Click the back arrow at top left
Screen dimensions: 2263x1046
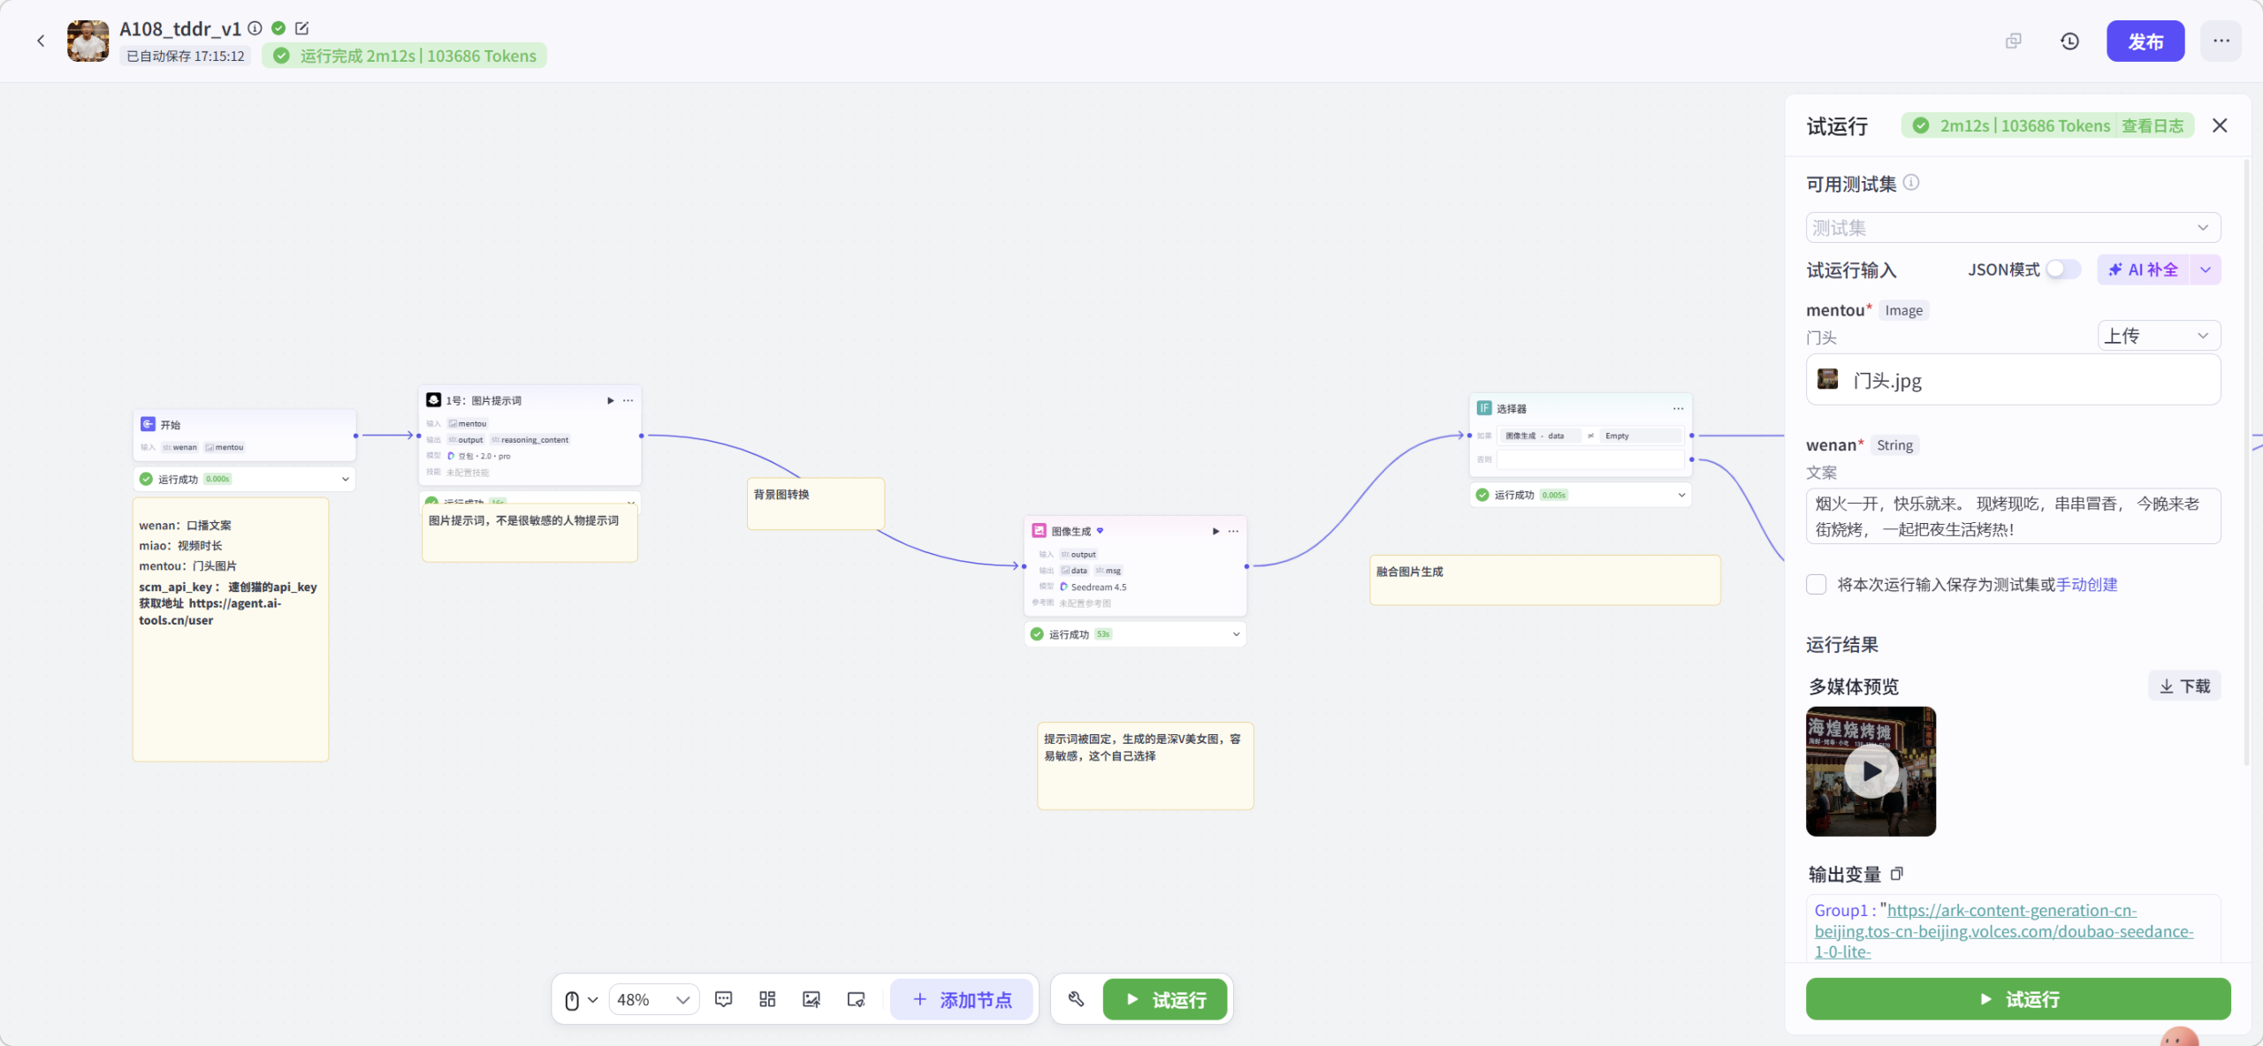(x=41, y=41)
